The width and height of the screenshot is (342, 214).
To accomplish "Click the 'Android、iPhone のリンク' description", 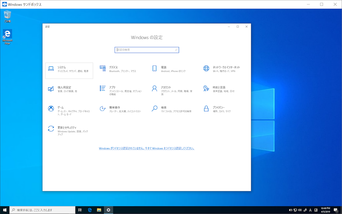I will click(173, 71).
